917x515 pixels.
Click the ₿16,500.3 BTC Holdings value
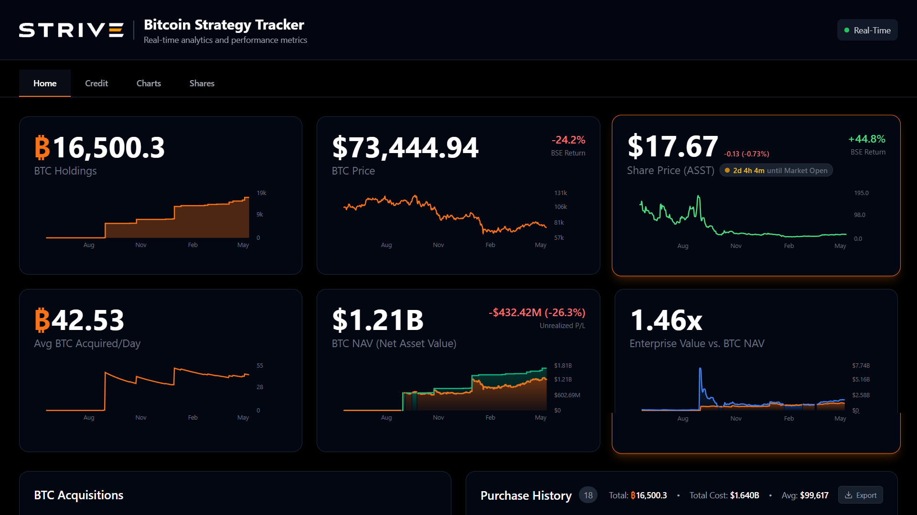(x=100, y=147)
